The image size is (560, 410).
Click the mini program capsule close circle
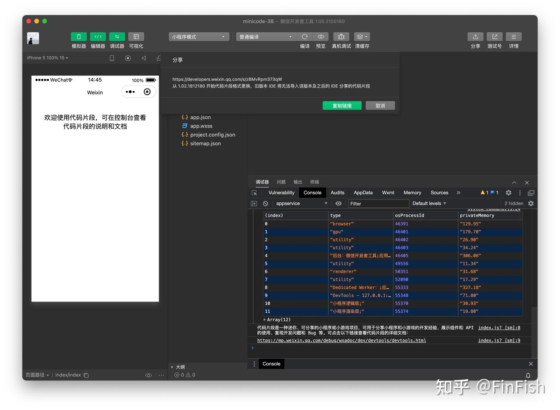pos(147,92)
